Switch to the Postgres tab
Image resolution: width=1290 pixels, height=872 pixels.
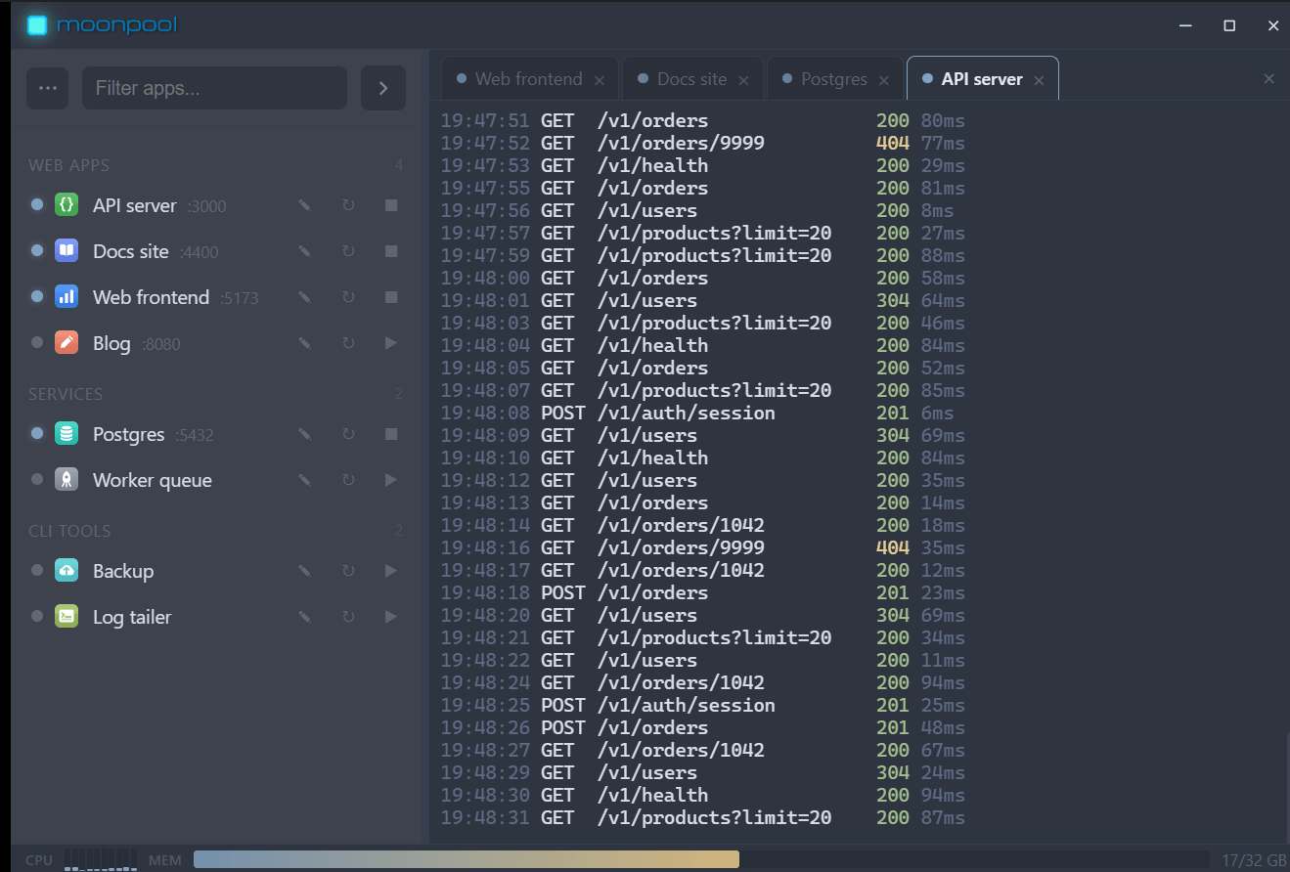tap(833, 79)
